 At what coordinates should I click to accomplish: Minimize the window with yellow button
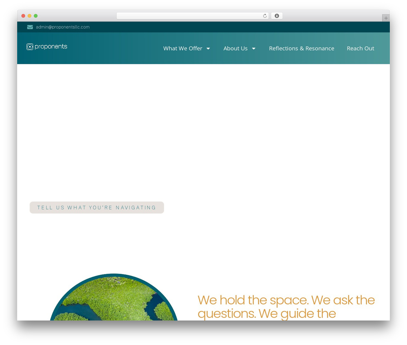tap(30, 16)
